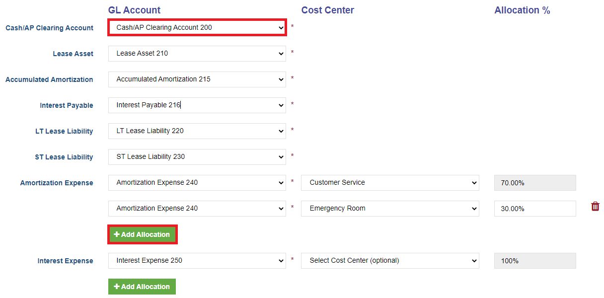Click the Cash/AP Clearing Account row label

pos(49,28)
